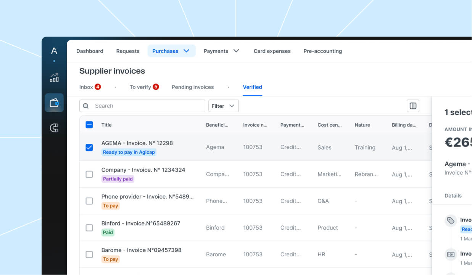The image size is (472, 275).
Task: Uncheck the AGEMA invoice row checkbox
Action: coord(89,147)
